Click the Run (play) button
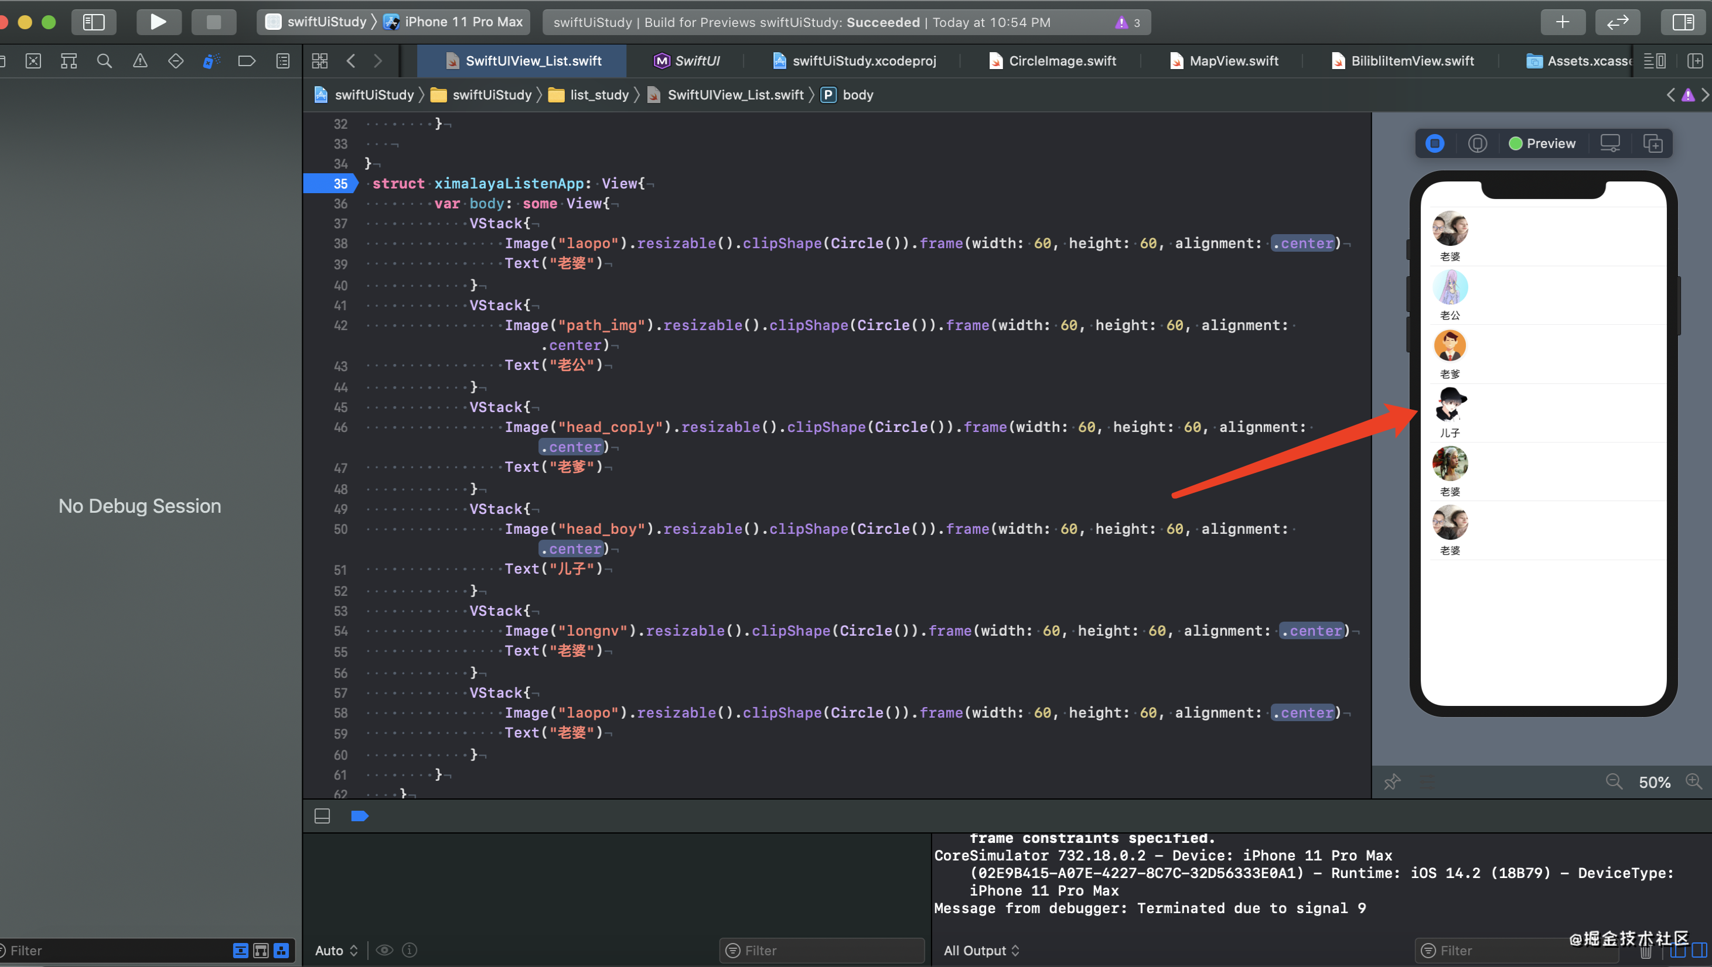The height and width of the screenshot is (967, 1712). [158, 22]
